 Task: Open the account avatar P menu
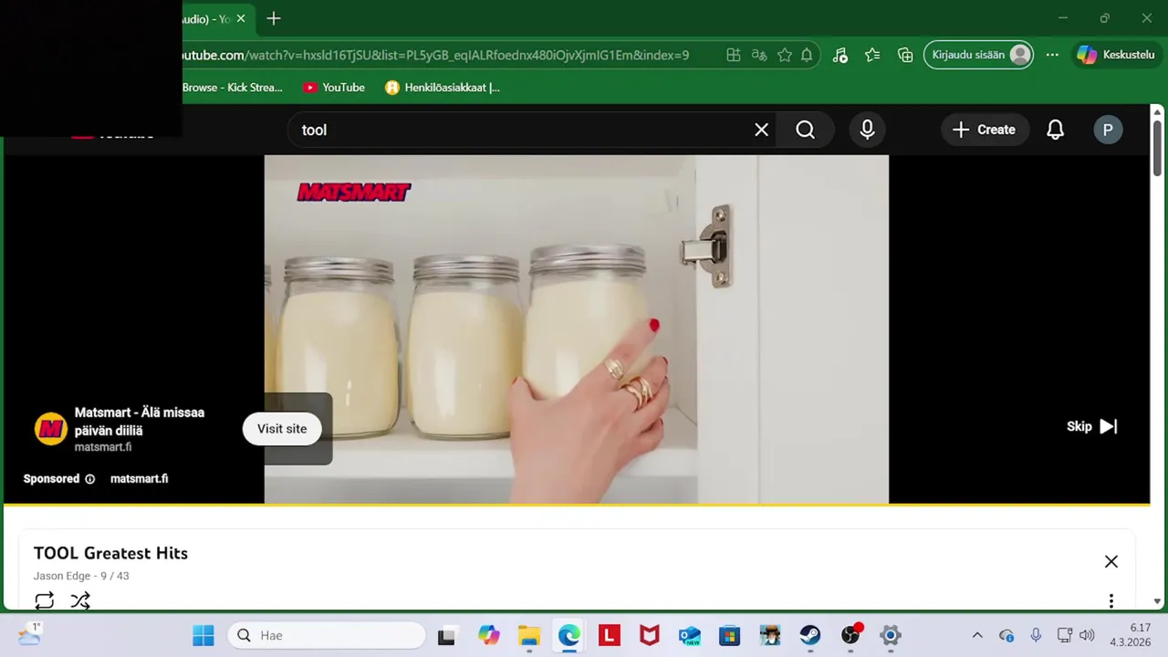coord(1108,130)
